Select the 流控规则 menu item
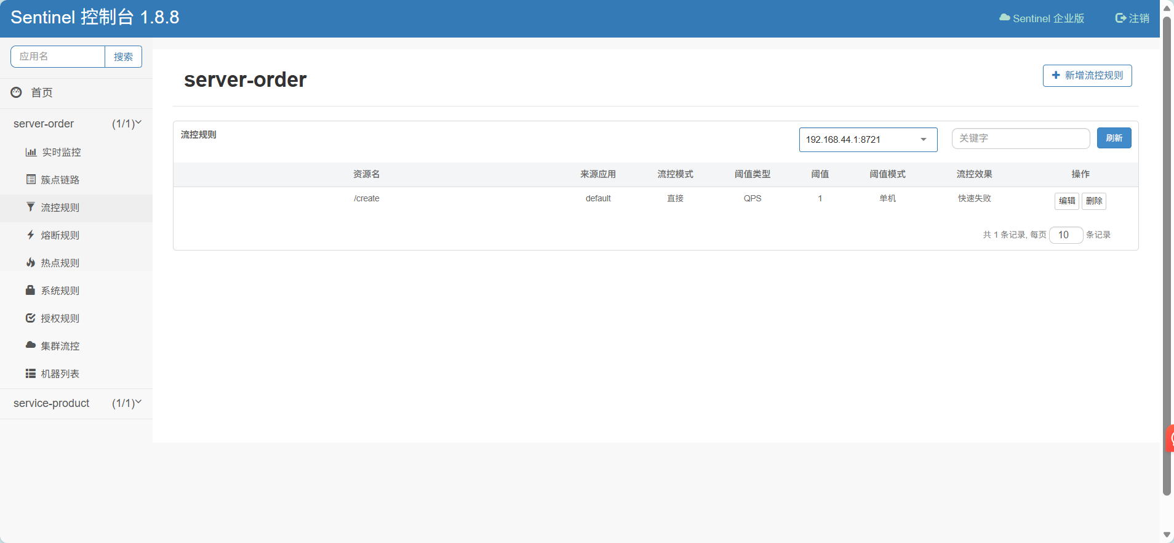 (x=76, y=207)
